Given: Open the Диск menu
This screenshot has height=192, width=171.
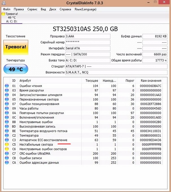Looking at the screenshot, I should click(53, 9).
